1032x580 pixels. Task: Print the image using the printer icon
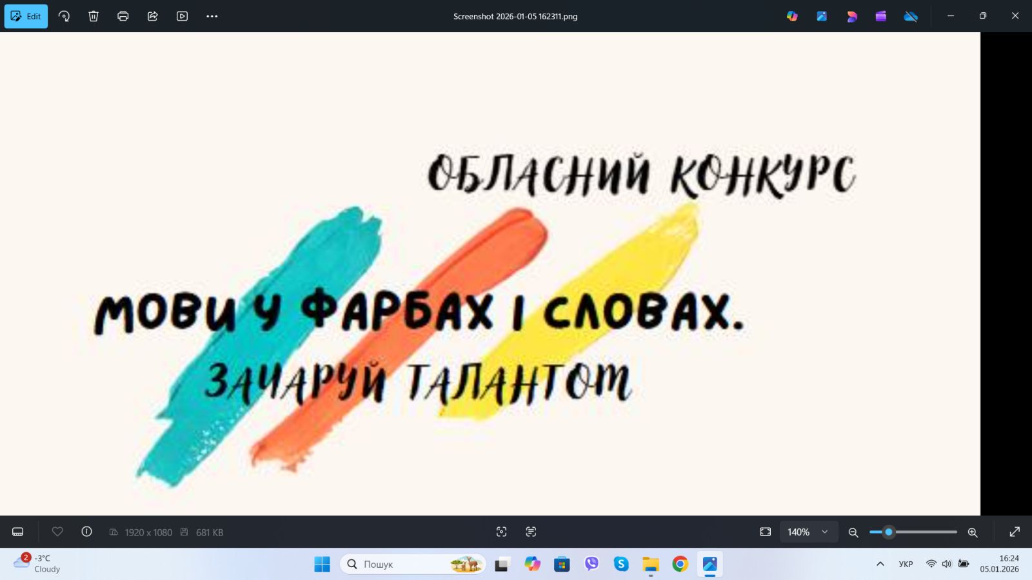pos(123,16)
